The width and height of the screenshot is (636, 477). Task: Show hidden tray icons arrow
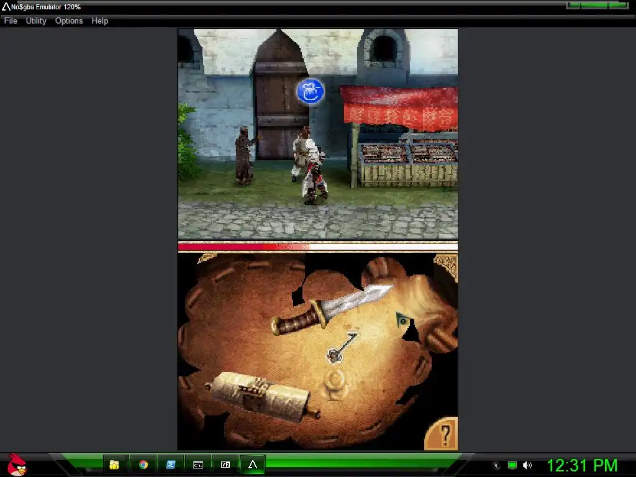(x=496, y=466)
